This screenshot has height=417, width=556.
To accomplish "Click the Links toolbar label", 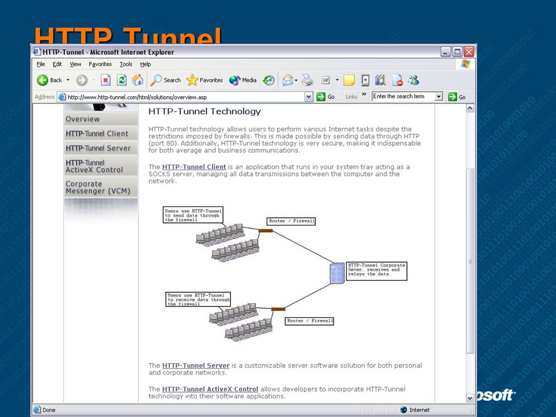I will pyautogui.click(x=352, y=97).
